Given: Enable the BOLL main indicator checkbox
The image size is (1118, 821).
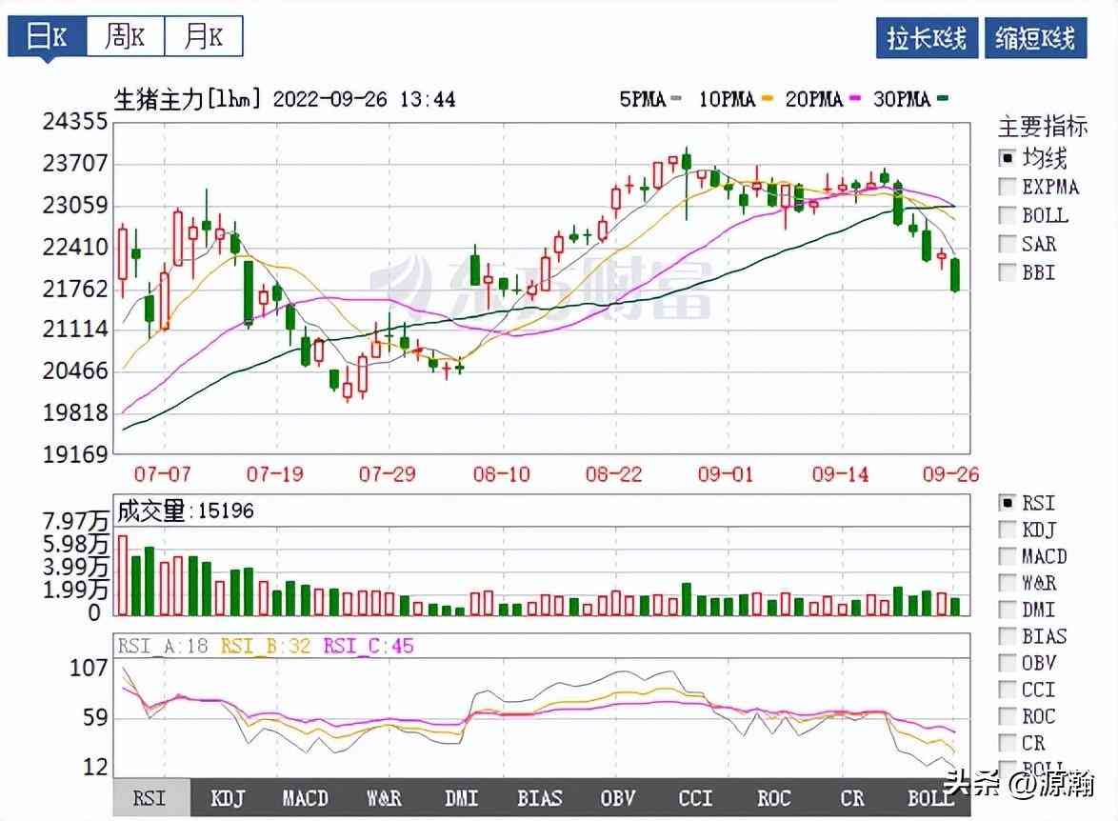Looking at the screenshot, I should pyautogui.click(x=1007, y=215).
